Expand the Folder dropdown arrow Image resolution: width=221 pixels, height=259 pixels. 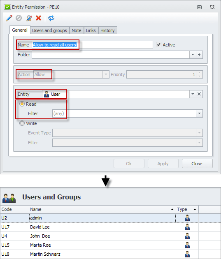click(193, 55)
